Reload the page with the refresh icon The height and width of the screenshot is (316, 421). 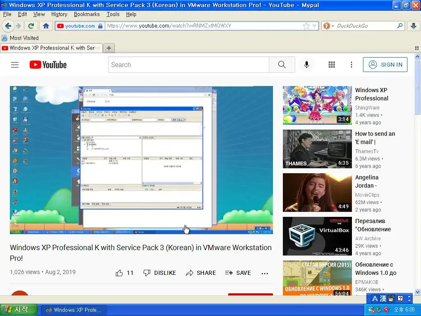[x=31, y=26]
